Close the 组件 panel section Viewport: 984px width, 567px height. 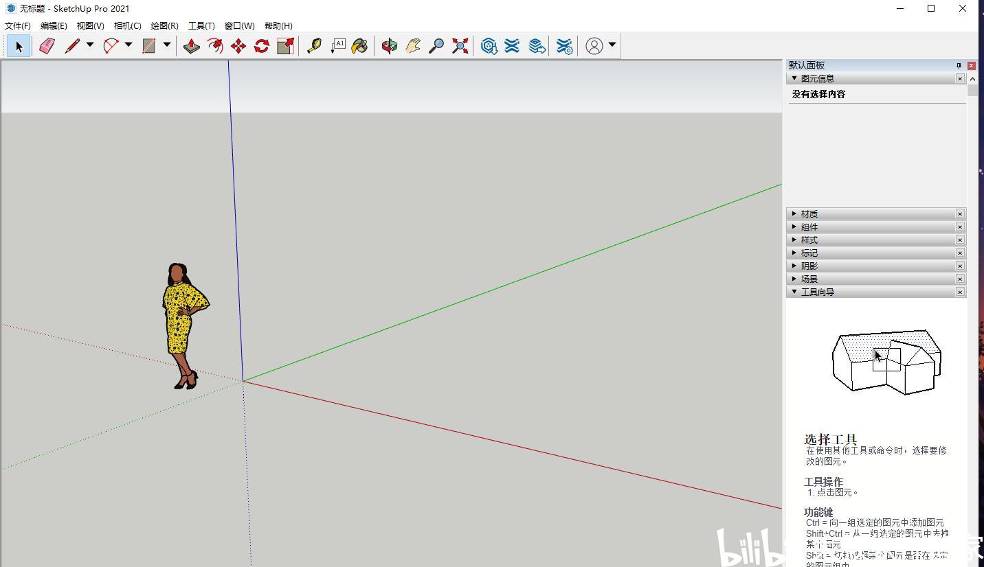[960, 227]
